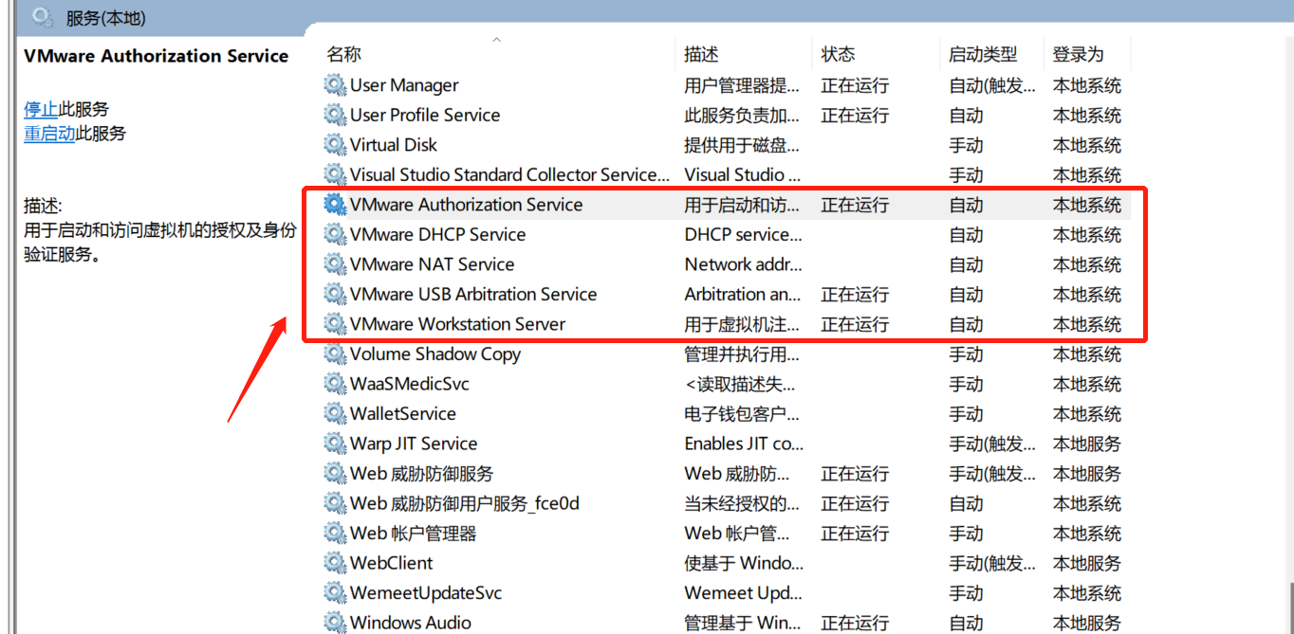Click the Virtual Disk service gear icon

pyautogui.click(x=335, y=145)
